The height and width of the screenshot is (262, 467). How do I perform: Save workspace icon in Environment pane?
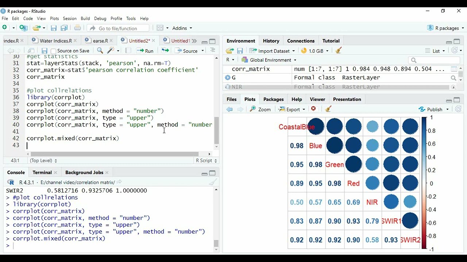[240, 51]
